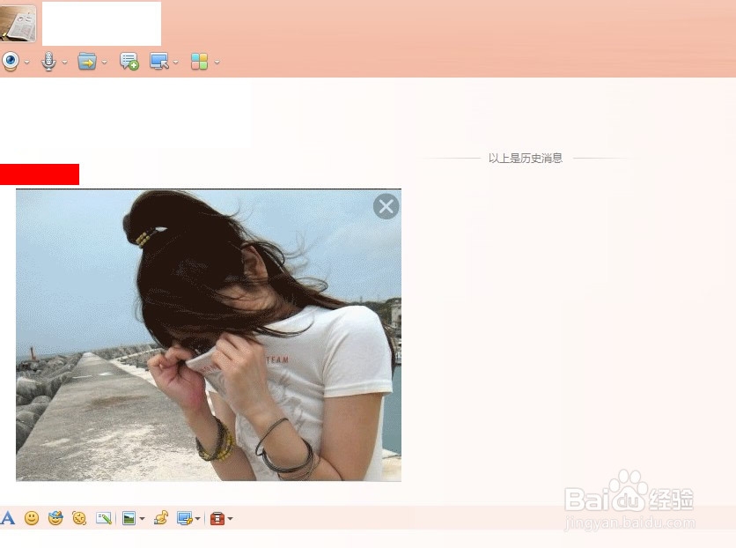Open magic emoticons using the smiley with blue hat icon

click(x=55, y=518)
